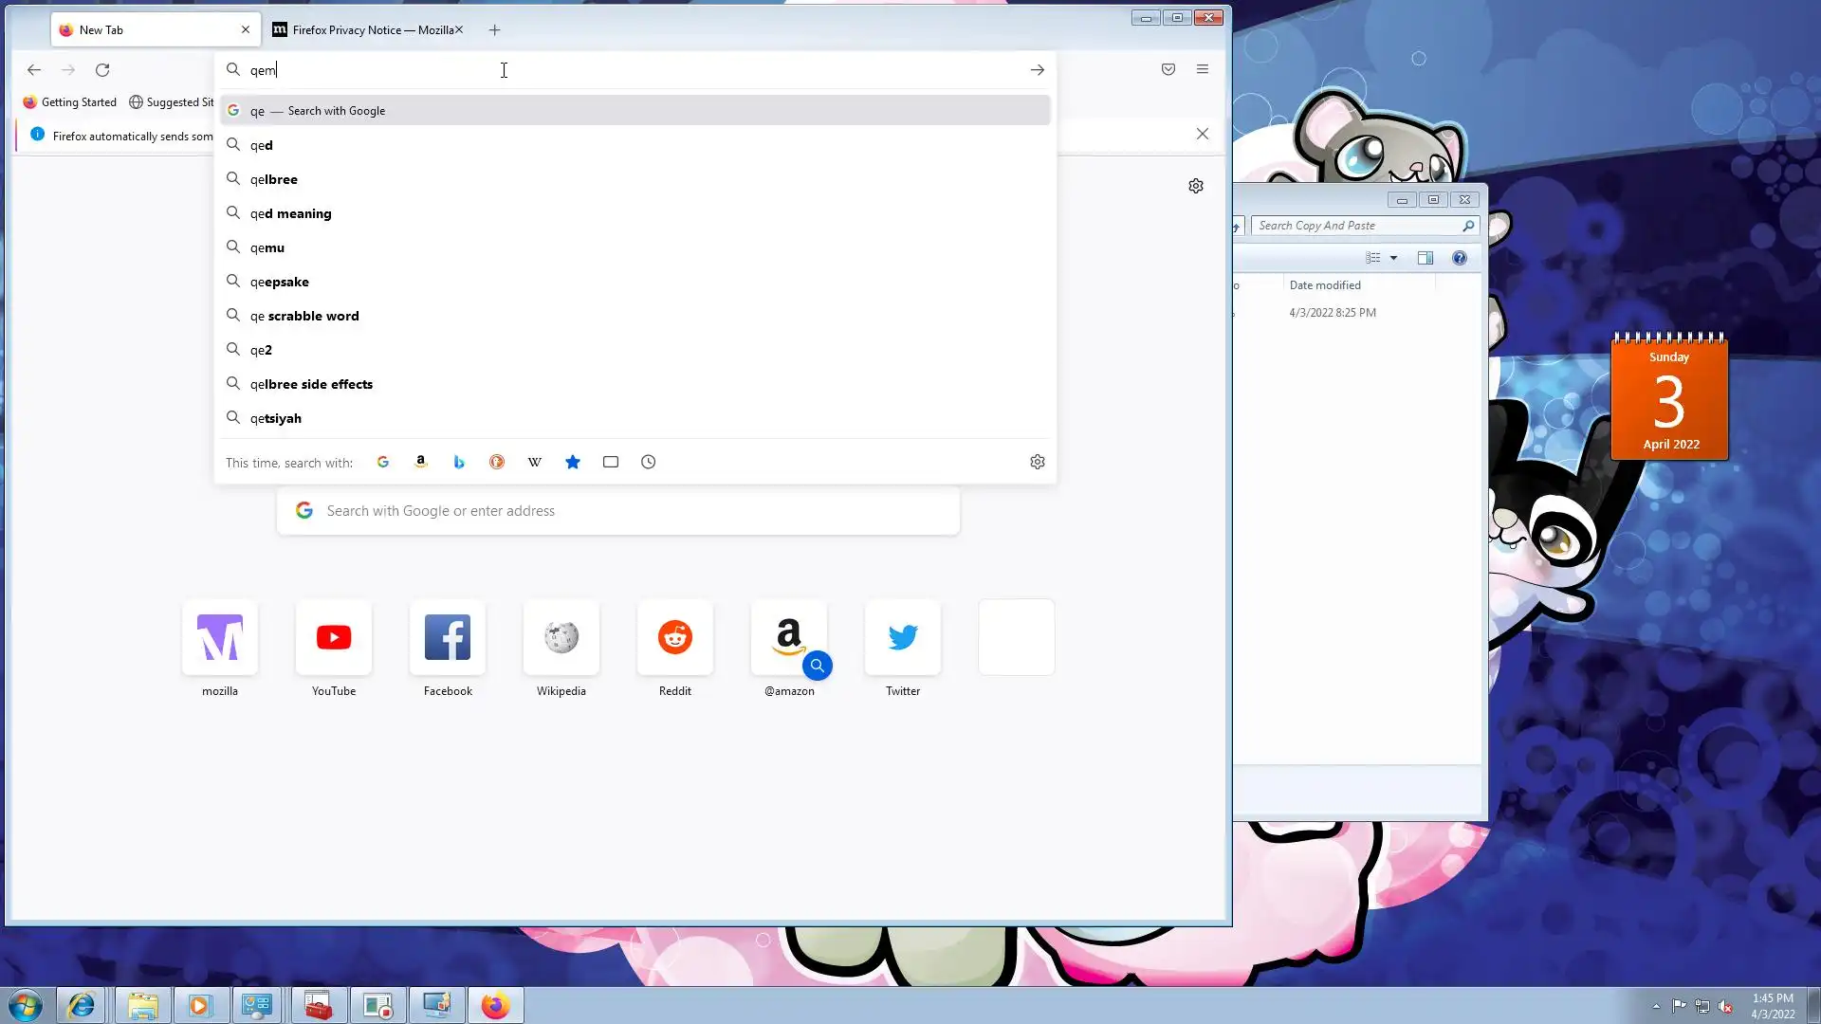Search this time with Bing icon
The image size is (1821, 1024).
459,462
